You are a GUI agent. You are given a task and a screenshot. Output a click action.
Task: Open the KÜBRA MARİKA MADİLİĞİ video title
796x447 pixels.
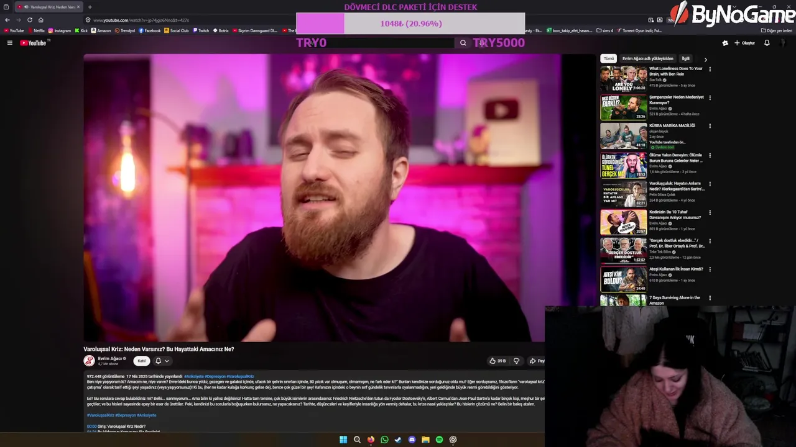click(x=672, y=125)
